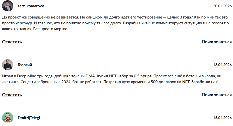Screen dimensions: 233x126
Task: Click the 20.04.2026 comment date
Action: tap(222, 6)
